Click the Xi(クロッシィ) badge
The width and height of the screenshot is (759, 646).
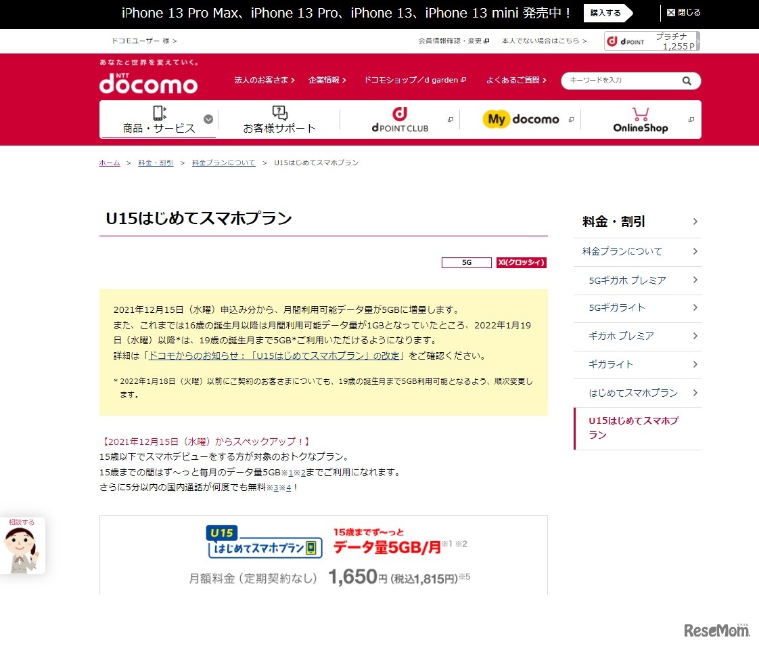[522, 262]
